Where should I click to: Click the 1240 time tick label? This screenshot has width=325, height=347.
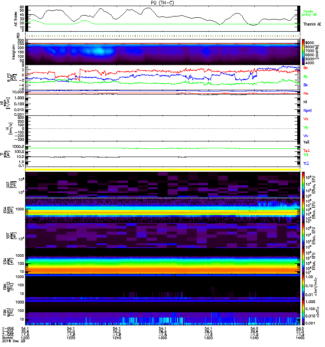point(117,338)
